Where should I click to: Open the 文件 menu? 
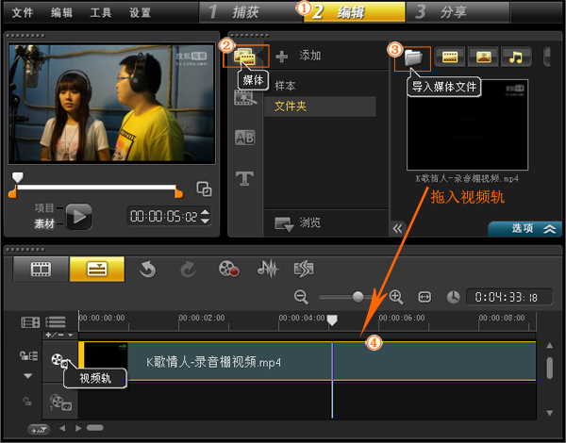click(x=23, y=12)
